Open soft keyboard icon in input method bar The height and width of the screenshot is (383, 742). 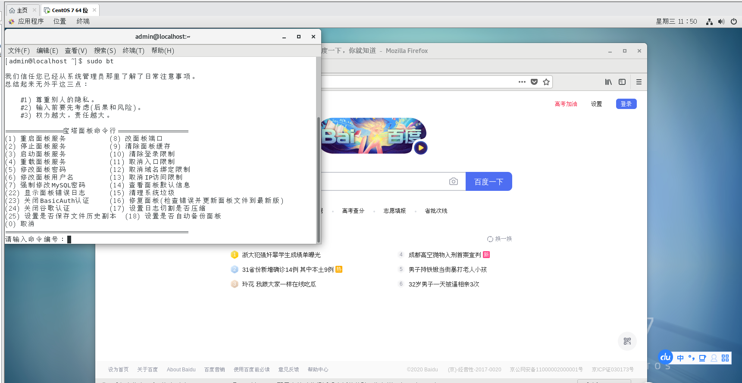[x=703, y=358]
